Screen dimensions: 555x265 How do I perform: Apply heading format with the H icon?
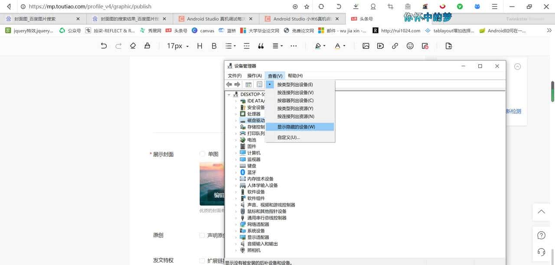pos(199,45)
